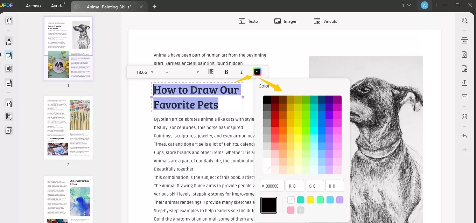
Task: Pick the mint green preset swatch
Action: click(x=320, y=200)
